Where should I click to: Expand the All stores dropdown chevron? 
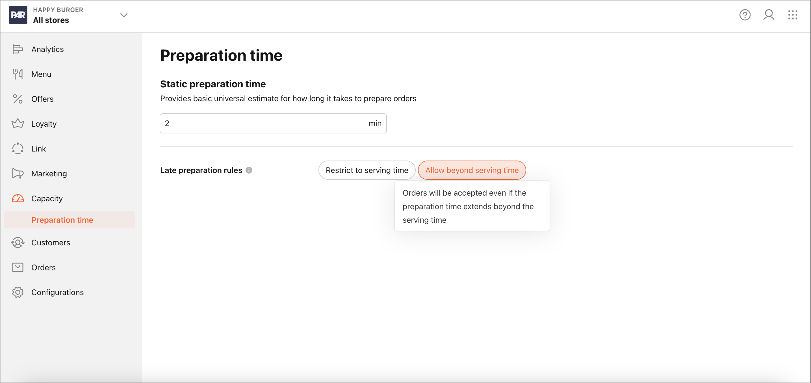[124, 15]
